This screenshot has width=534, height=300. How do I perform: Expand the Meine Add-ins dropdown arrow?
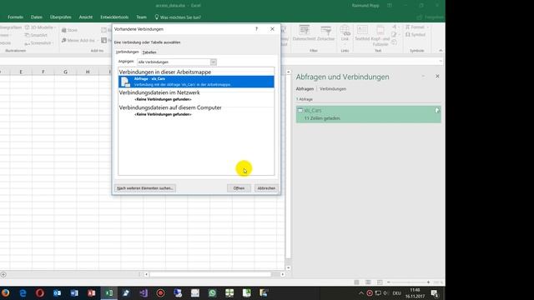98,41
